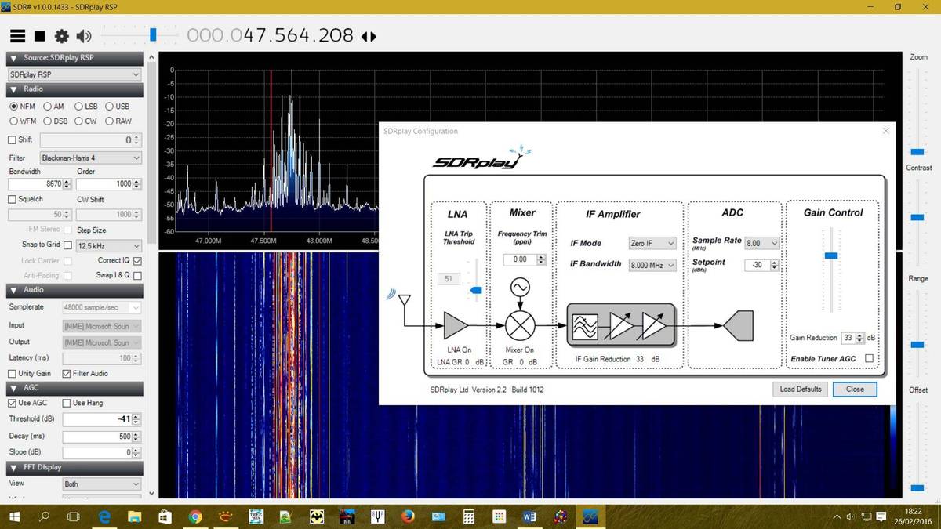Open the IF Bandwidth 8.000 MHz dropdown

tap(652, 265)
